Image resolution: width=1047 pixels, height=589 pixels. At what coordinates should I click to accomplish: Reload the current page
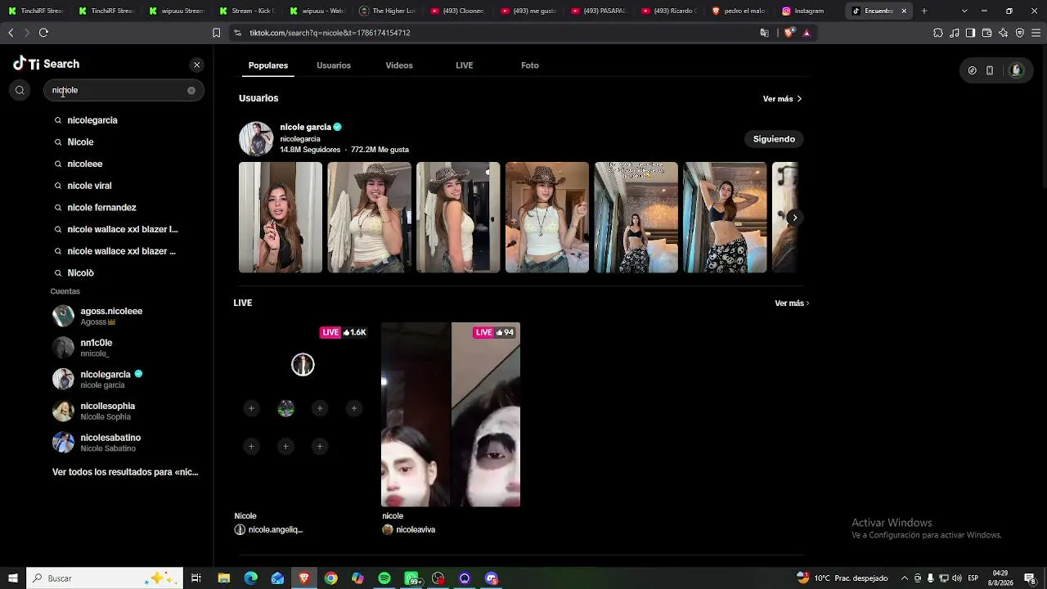43,33
